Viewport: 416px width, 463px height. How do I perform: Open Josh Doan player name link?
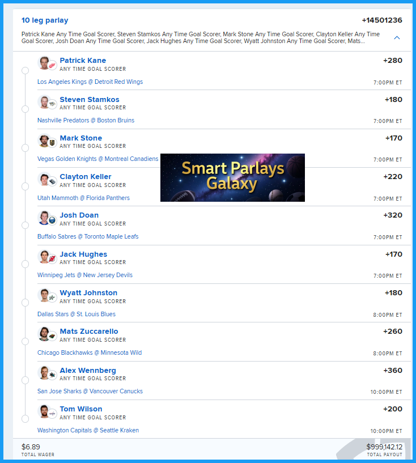tap(79, 215)
